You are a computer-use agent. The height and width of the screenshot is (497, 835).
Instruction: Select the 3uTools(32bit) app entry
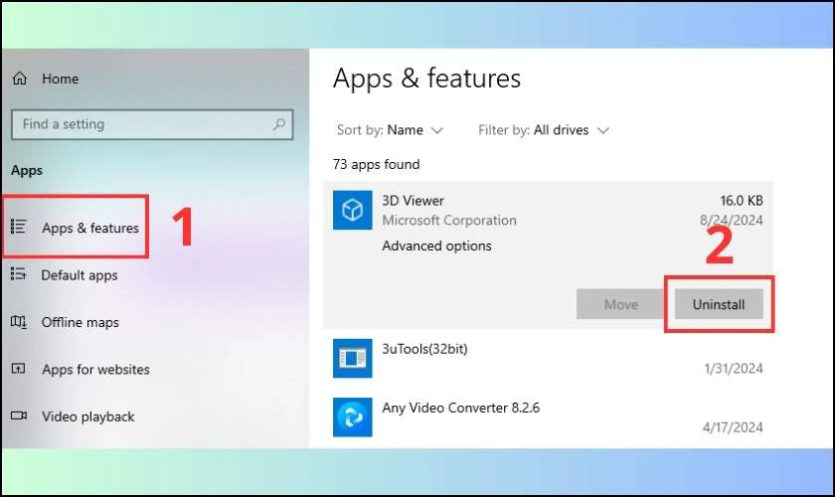tap(548, 358)
